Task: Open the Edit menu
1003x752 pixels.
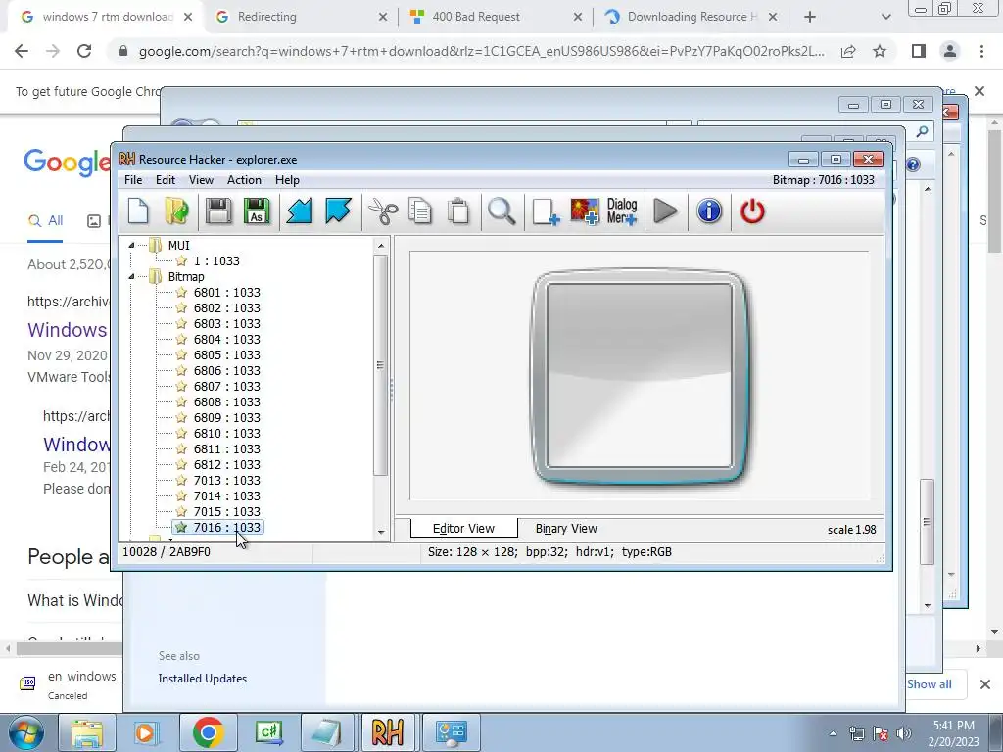Action: coord(165,180)
